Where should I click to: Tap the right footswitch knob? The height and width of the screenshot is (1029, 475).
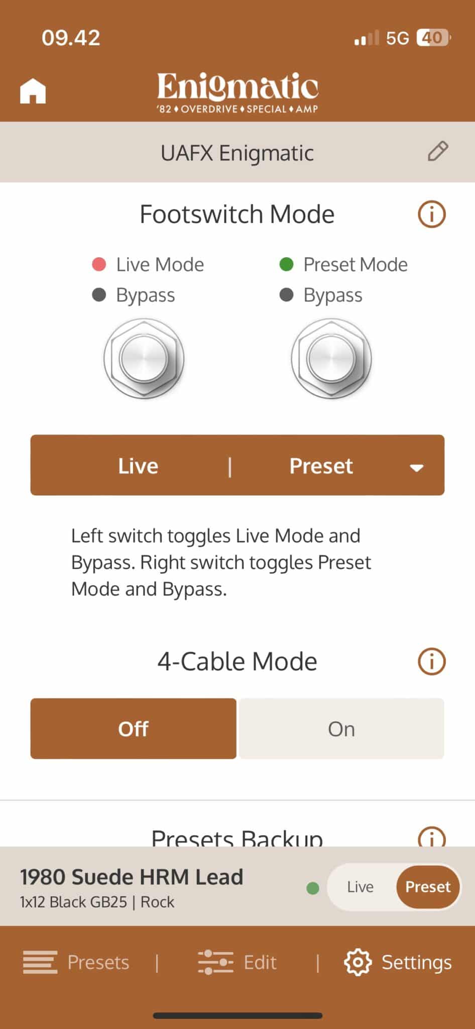click(331, 359)
